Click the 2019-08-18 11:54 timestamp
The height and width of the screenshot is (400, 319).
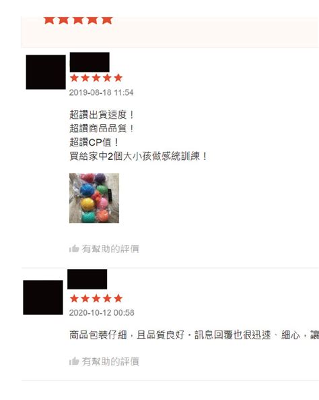102,92
